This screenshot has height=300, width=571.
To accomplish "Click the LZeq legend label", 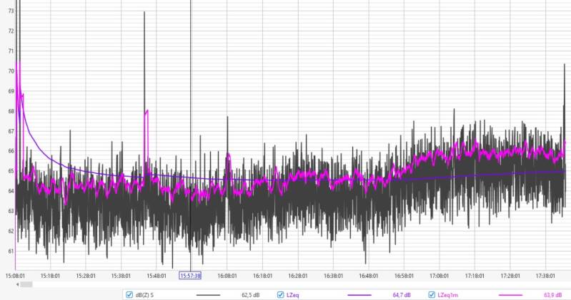I will [x=292, y=295].
